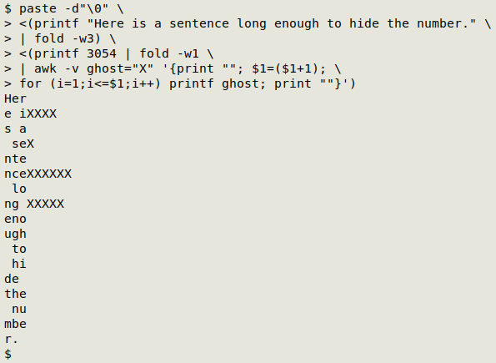Click the 'paste' command on the first line
496x363 pixels.
(38, 9)
